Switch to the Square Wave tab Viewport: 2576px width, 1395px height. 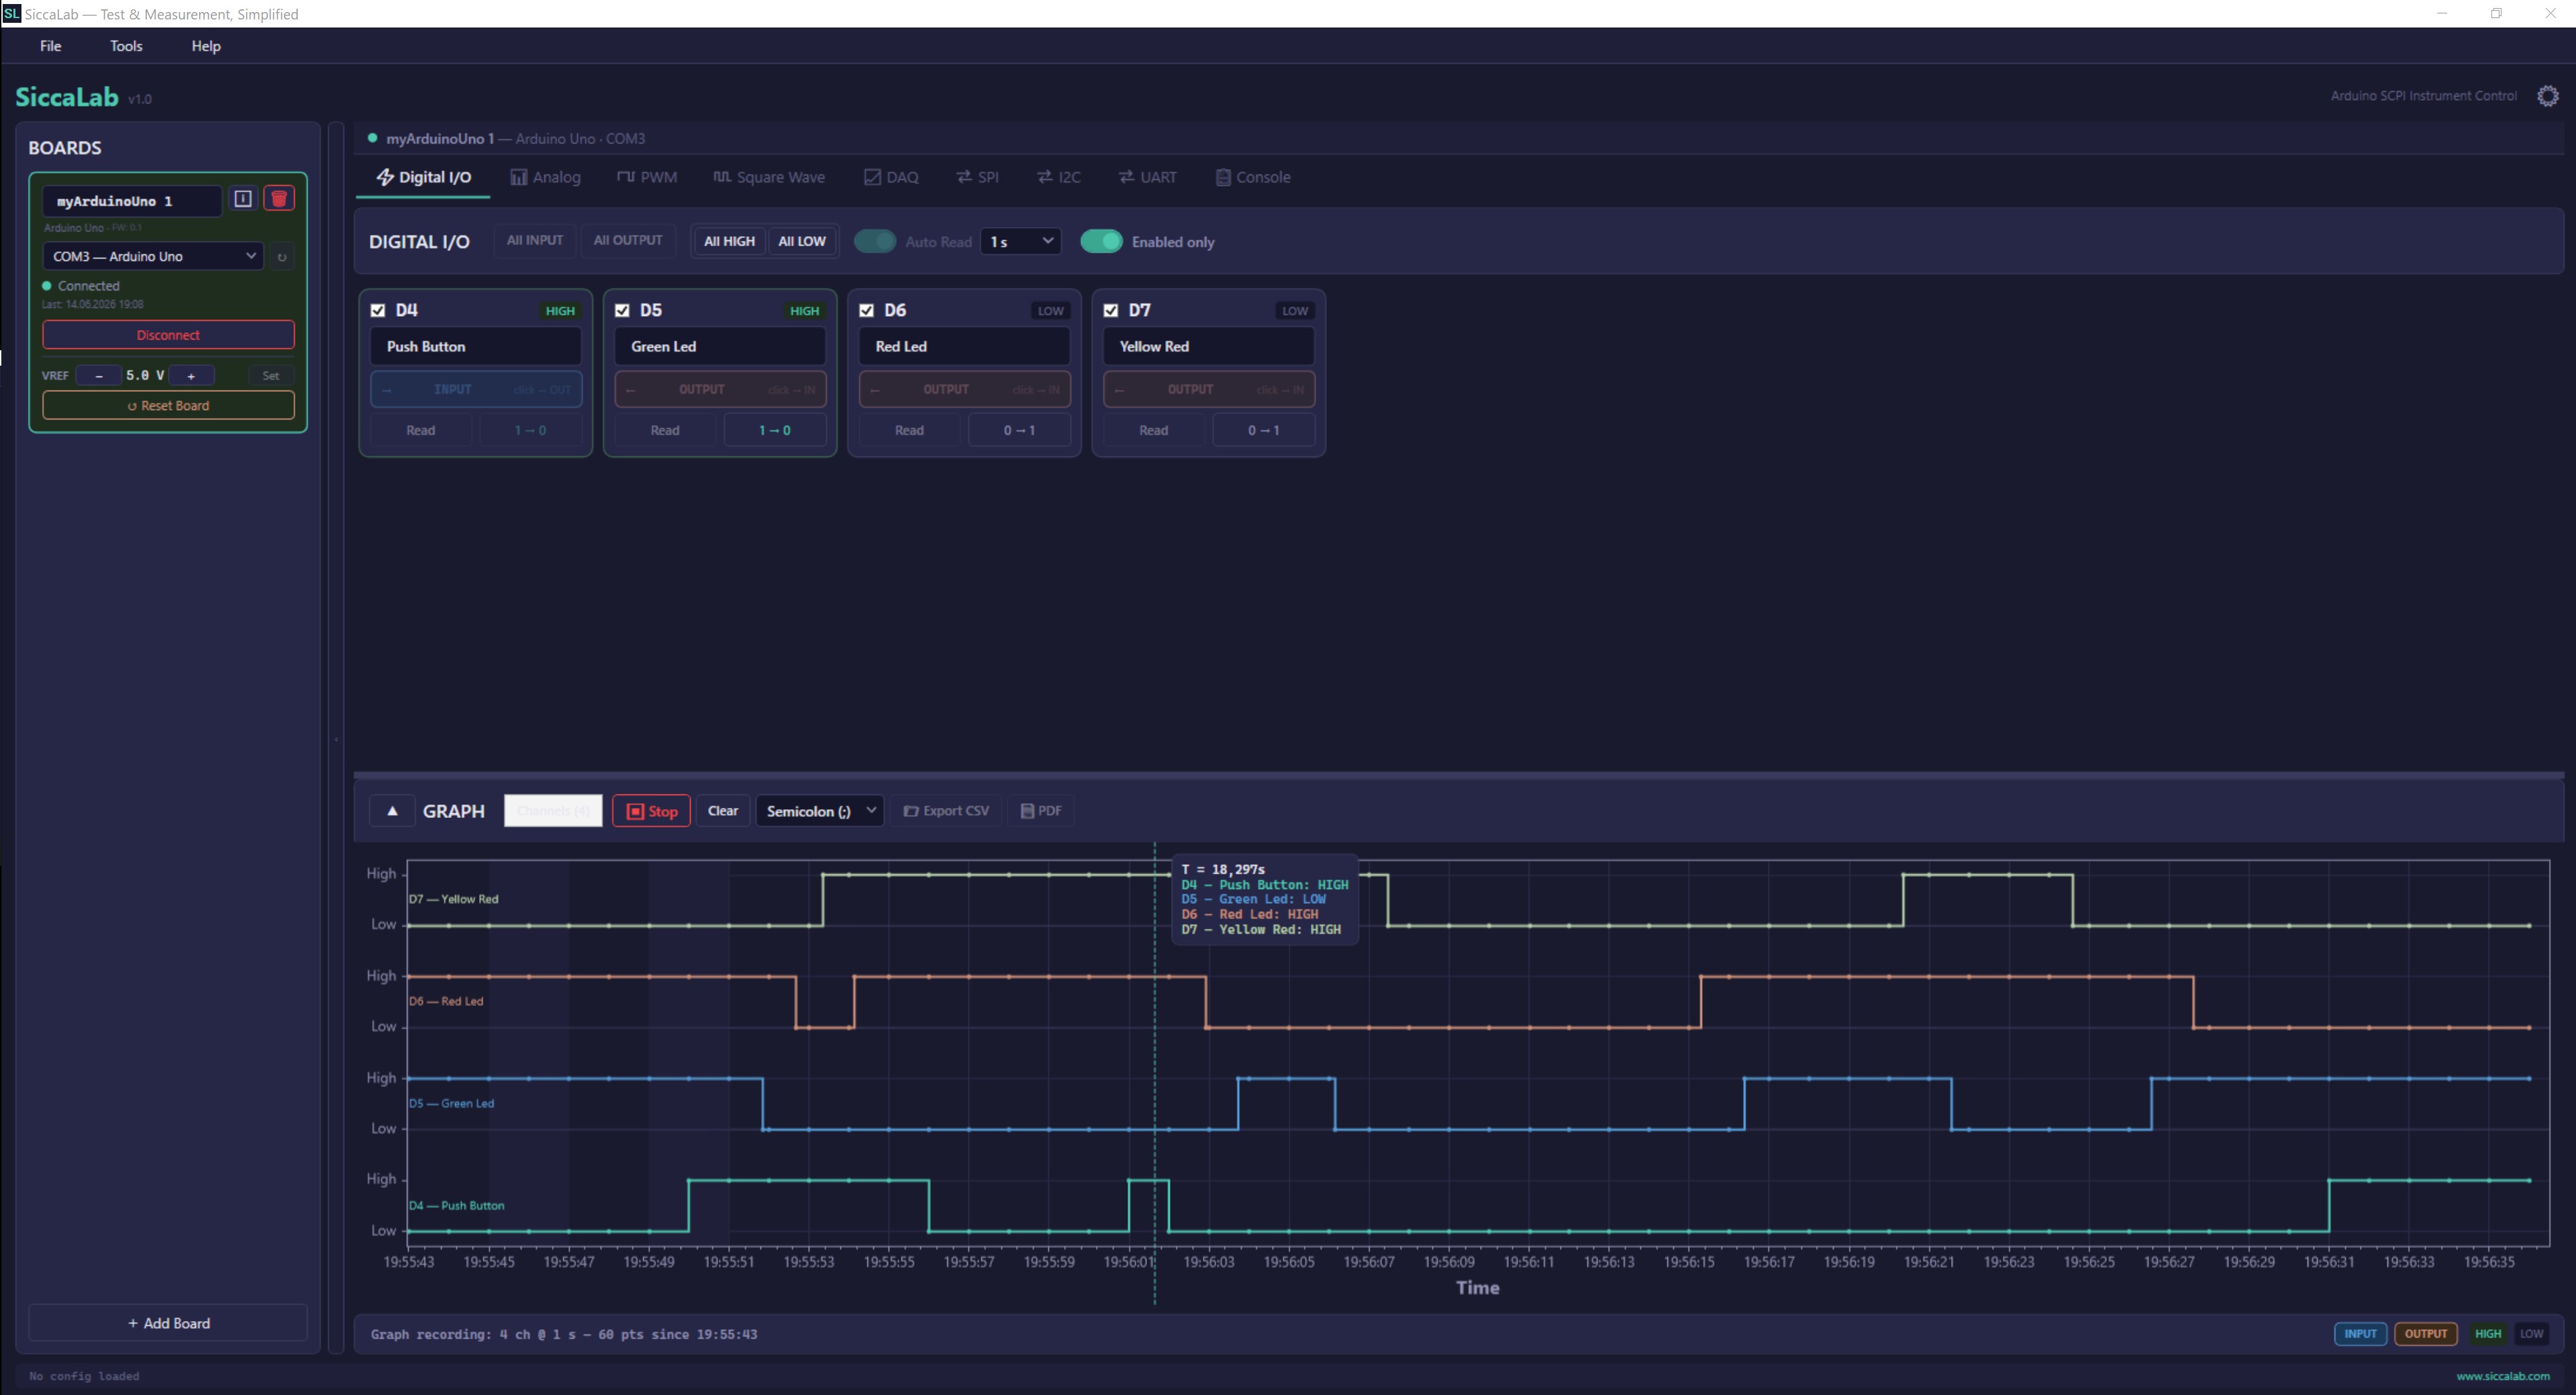point(769,177)
